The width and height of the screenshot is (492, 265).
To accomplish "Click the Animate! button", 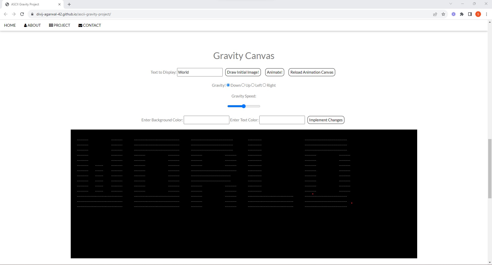I will coord(275,72).
